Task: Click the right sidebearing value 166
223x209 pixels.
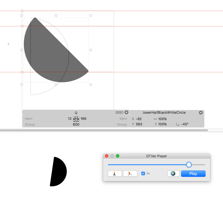Action: click(x=83, y=119)
